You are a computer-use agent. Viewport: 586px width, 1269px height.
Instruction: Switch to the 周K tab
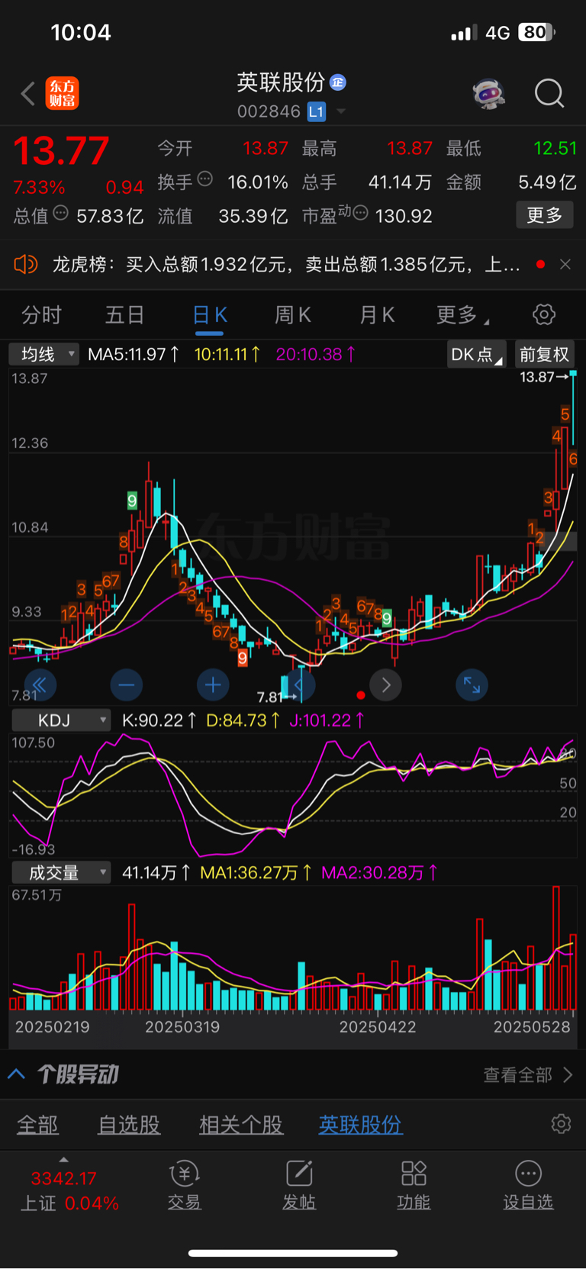coord(293,315)
